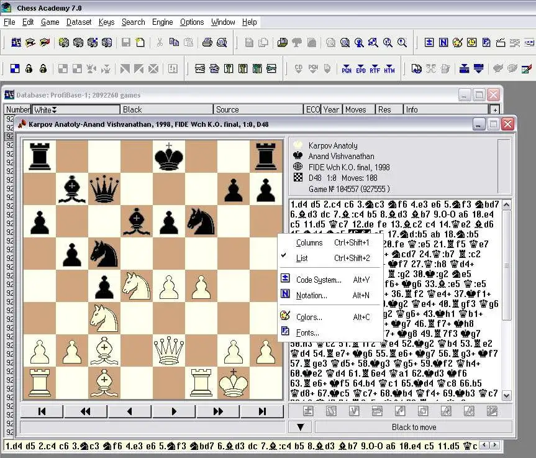Jump to the first move of game

(x=42, y=411)
